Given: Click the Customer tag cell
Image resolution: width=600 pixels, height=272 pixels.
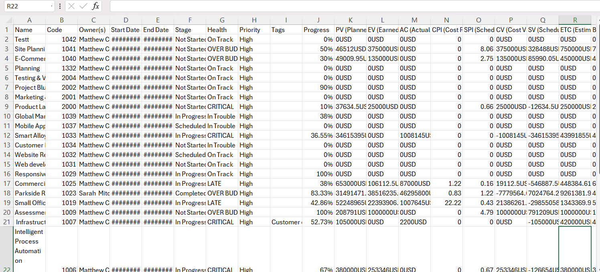Looking at the screenshot, I should click(286, 222).
